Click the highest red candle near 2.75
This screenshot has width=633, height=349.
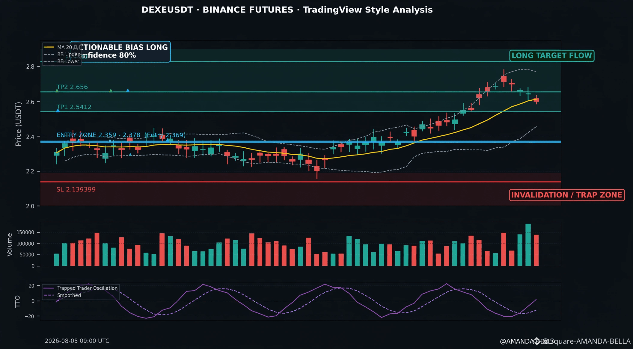tap(504, 79)
